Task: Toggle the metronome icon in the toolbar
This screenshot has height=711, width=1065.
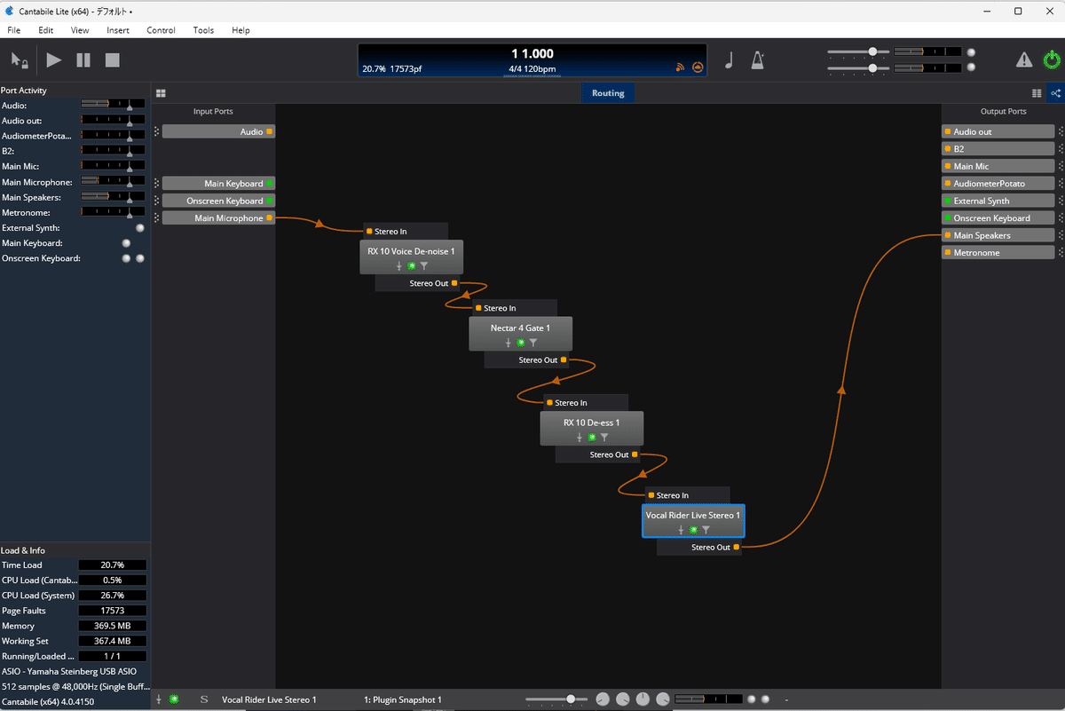Action: coord(758,60)
